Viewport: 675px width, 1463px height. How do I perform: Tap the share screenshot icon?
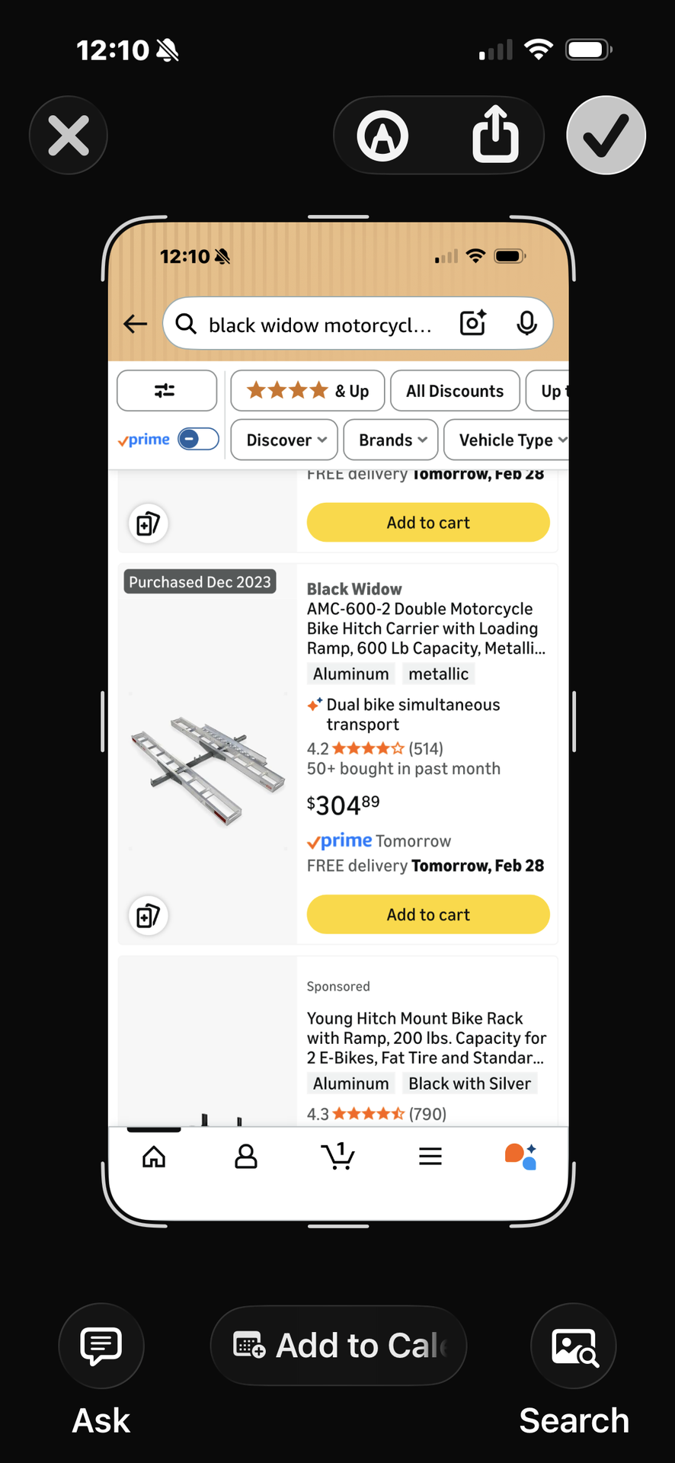point(495,135)
